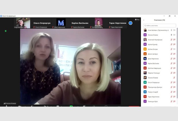Open the Вид view options
This screenshot has height=121, width=178.
(137, 20)
